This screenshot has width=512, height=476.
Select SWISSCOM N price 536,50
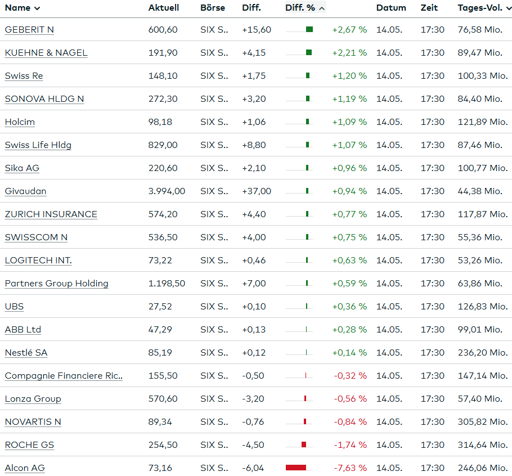tap(163, 237)
